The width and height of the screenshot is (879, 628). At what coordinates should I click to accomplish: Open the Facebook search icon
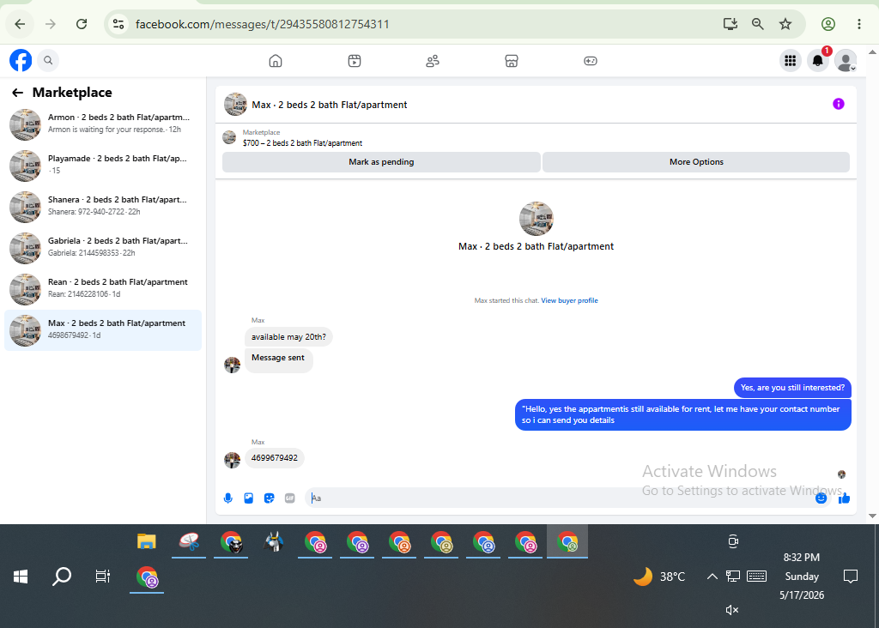pyautogui.click(x=48, y=61)
